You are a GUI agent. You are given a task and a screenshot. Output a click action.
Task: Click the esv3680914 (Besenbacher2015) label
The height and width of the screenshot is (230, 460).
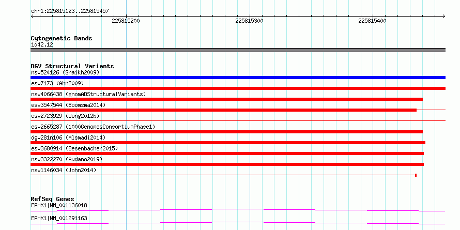click(74, 148)
